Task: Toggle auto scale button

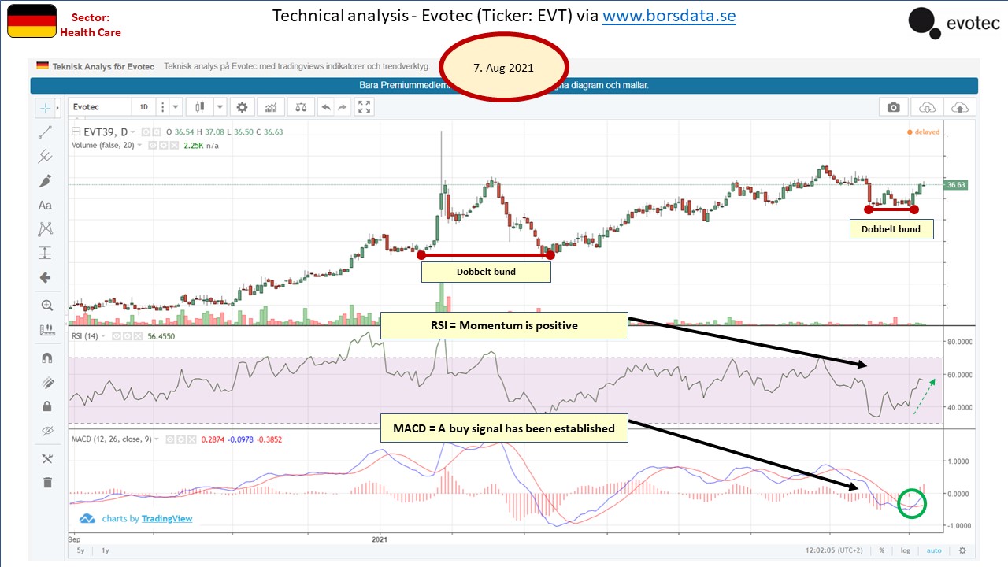Action: pyautogui.click(x=934, y=550)
